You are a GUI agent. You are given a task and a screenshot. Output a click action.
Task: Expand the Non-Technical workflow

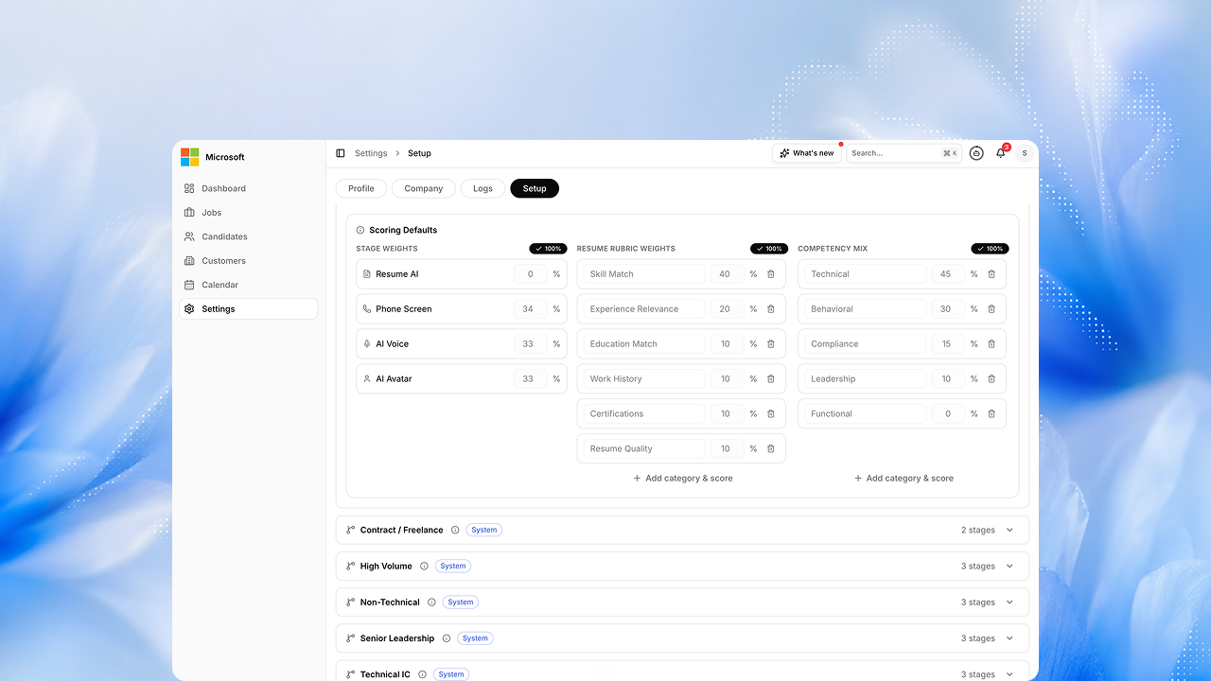pos(1009,602)
